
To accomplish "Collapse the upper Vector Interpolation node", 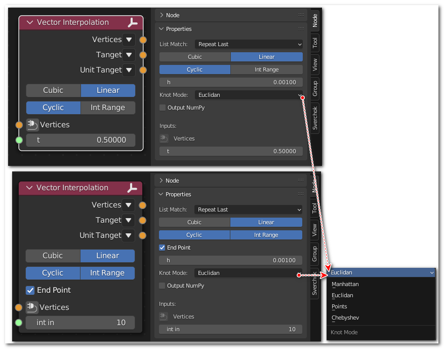I will pos(30,22).
